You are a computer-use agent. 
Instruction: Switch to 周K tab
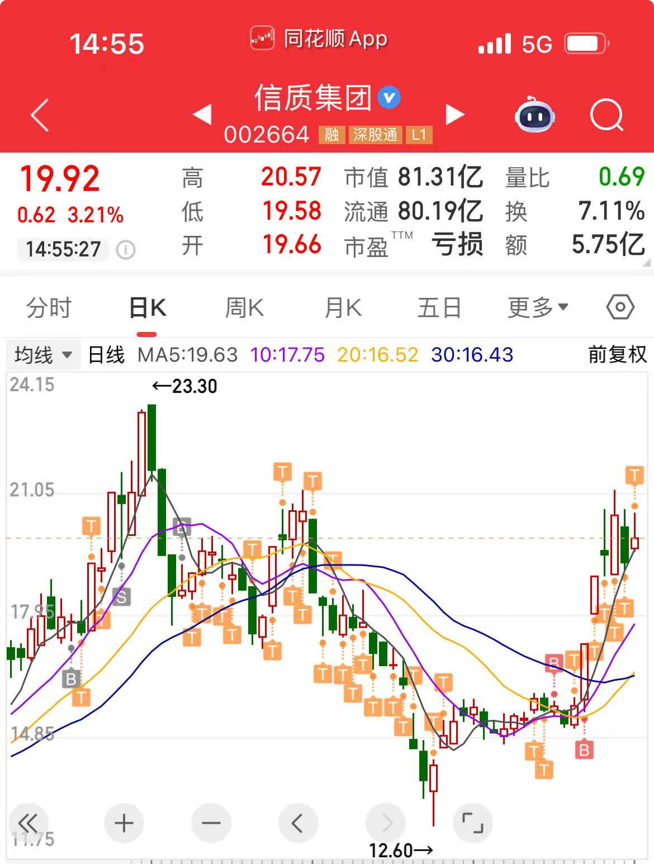(244, 308)
